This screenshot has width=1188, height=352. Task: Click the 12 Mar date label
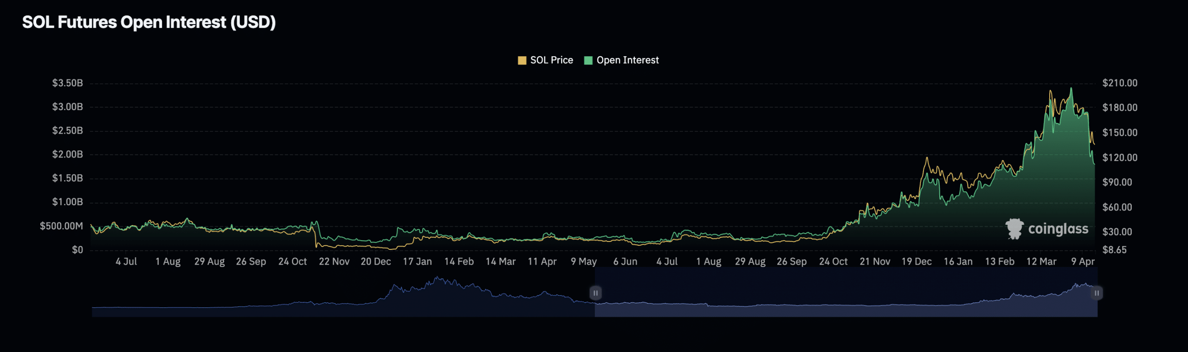(x=1041, y=261)
